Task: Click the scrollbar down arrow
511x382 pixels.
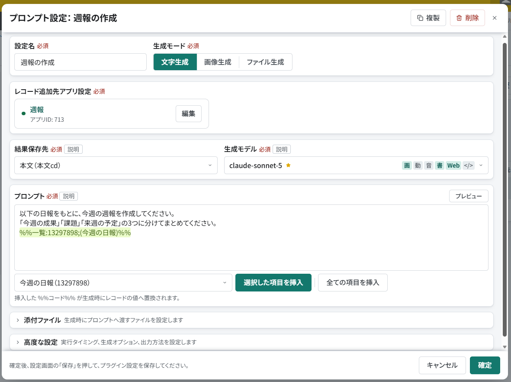Action: click(505, 347)
